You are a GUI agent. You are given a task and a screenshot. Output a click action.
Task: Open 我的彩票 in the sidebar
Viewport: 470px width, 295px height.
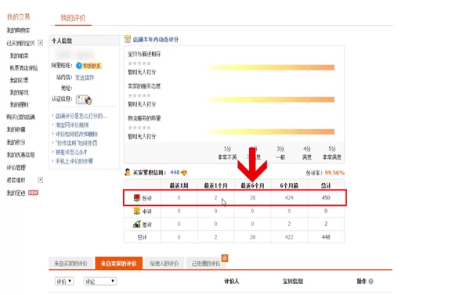19,81
